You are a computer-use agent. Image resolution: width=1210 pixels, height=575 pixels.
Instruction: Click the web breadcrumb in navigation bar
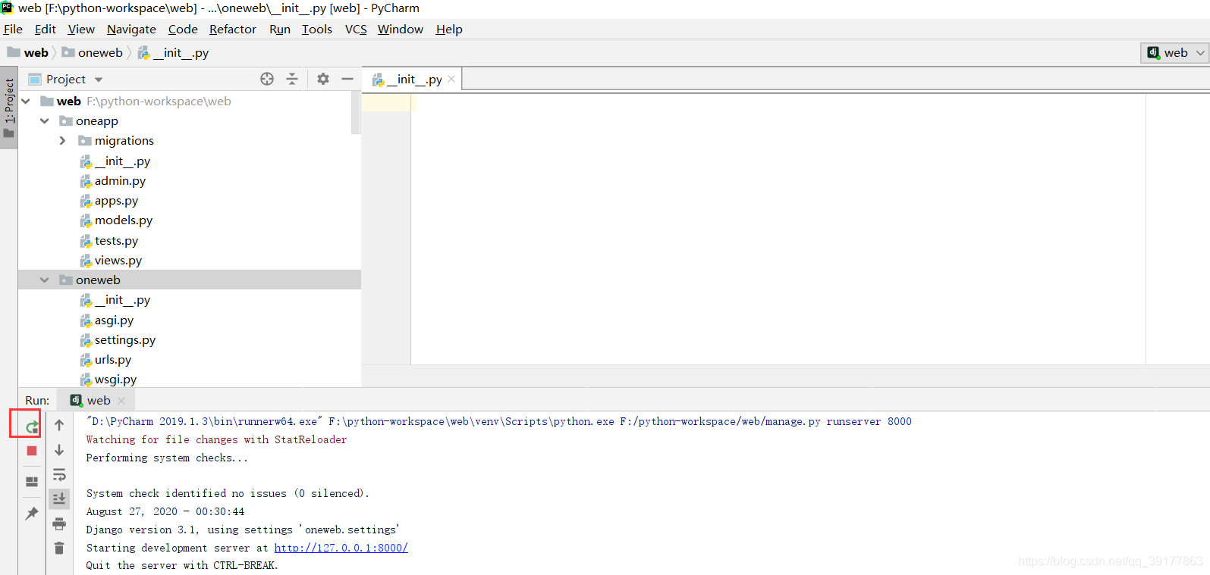pyautogui.click(x=28, y=52)
